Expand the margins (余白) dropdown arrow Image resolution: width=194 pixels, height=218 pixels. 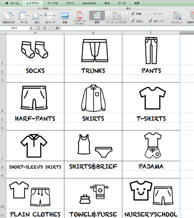click(x=41, y=16)
